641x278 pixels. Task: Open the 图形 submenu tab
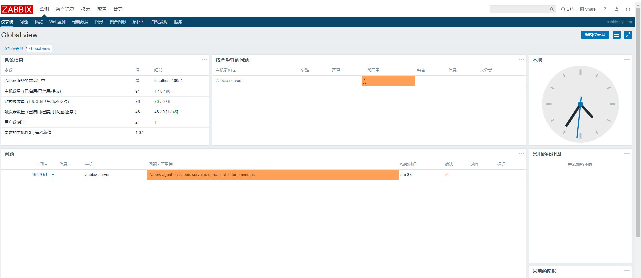pyautogui.click(x=99, y=22)
